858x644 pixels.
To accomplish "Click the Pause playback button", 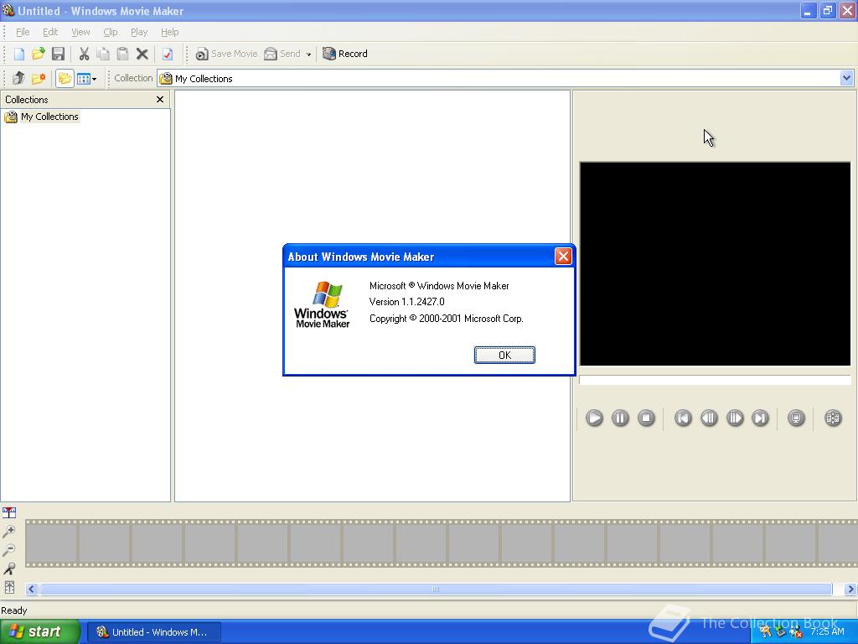I will tap(620, 418).
